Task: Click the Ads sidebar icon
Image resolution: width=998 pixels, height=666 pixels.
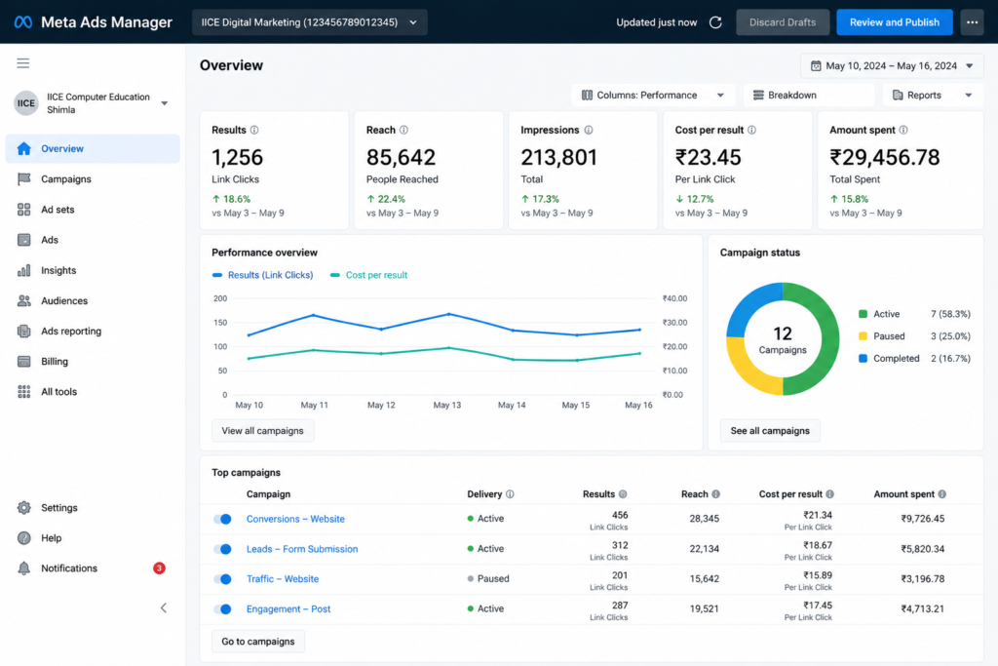Action: (24, 240)
